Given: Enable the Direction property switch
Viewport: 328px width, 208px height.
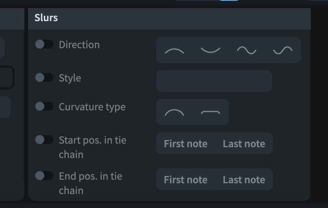Looking at the screenshot, I should (x=44, y=44).
